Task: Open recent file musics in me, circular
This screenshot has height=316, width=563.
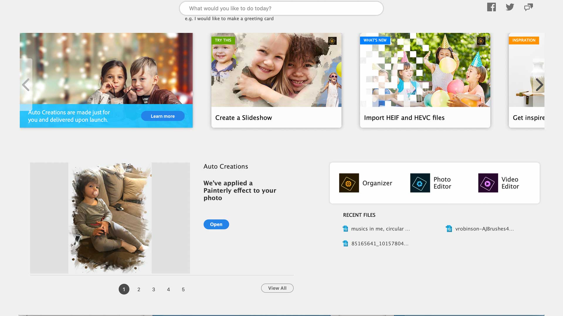Action: click(380, 229)
